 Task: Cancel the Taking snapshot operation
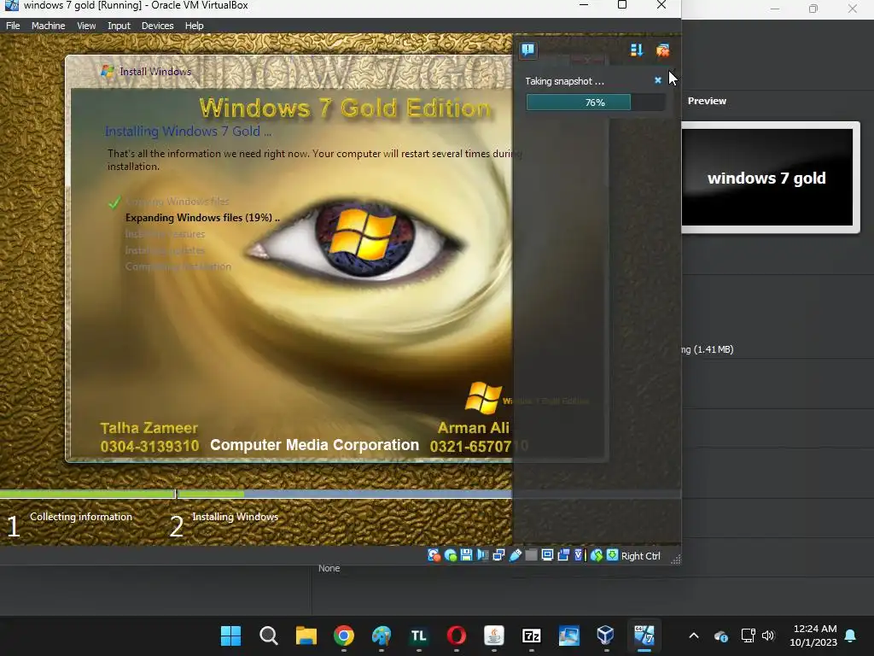(x=658, y=80)
